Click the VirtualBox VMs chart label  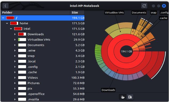click(114, 13)
